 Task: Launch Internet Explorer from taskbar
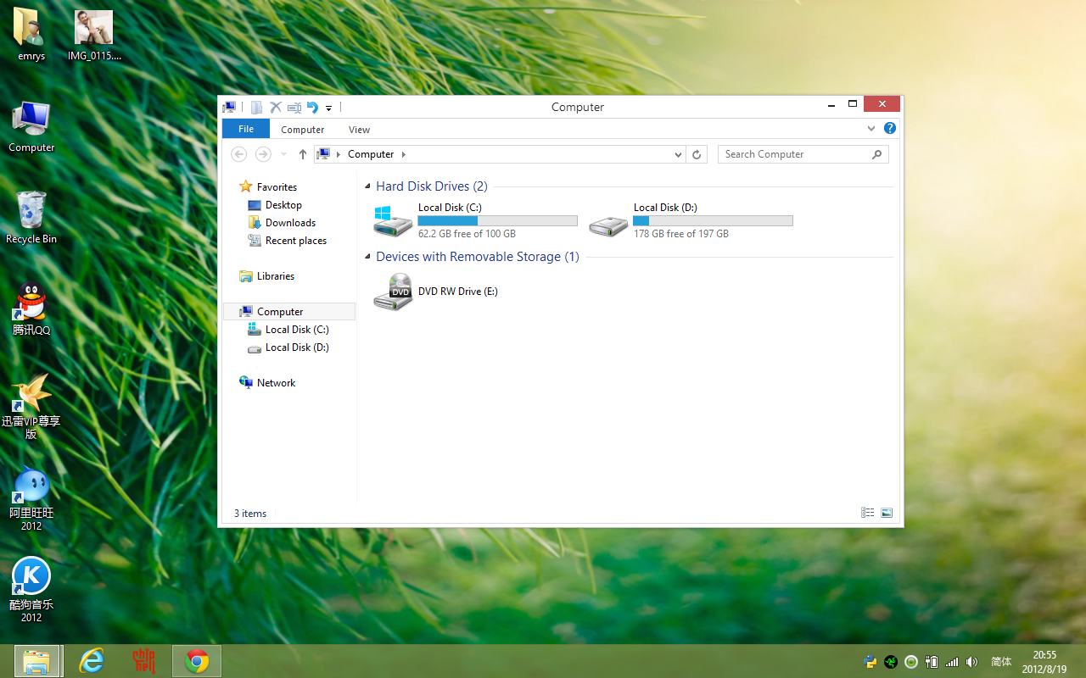point(91,661)
